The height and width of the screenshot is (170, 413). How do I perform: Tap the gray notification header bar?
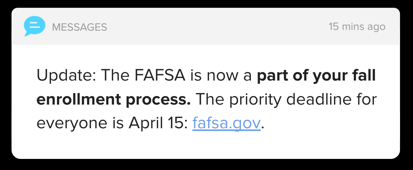point(206,26)
